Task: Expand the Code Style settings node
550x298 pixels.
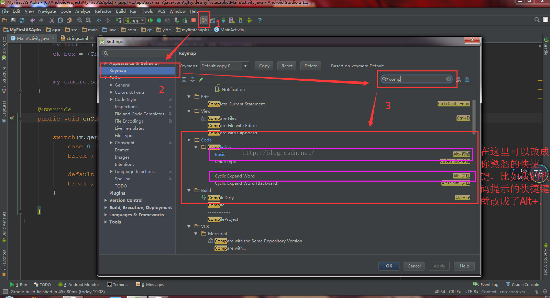Action: point(111,99)
